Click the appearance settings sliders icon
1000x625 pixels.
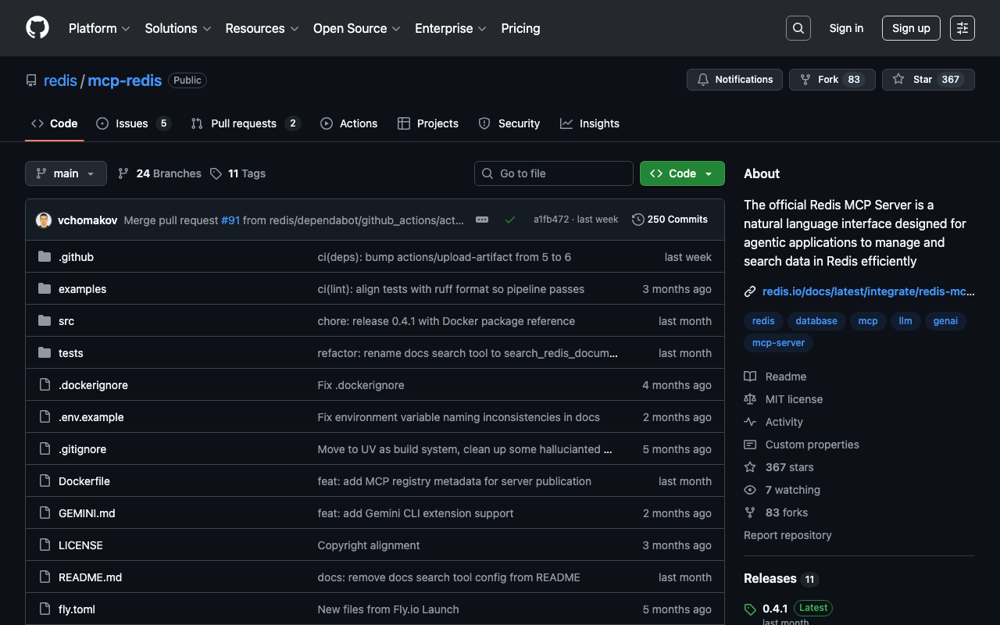(x=962, y=28)
